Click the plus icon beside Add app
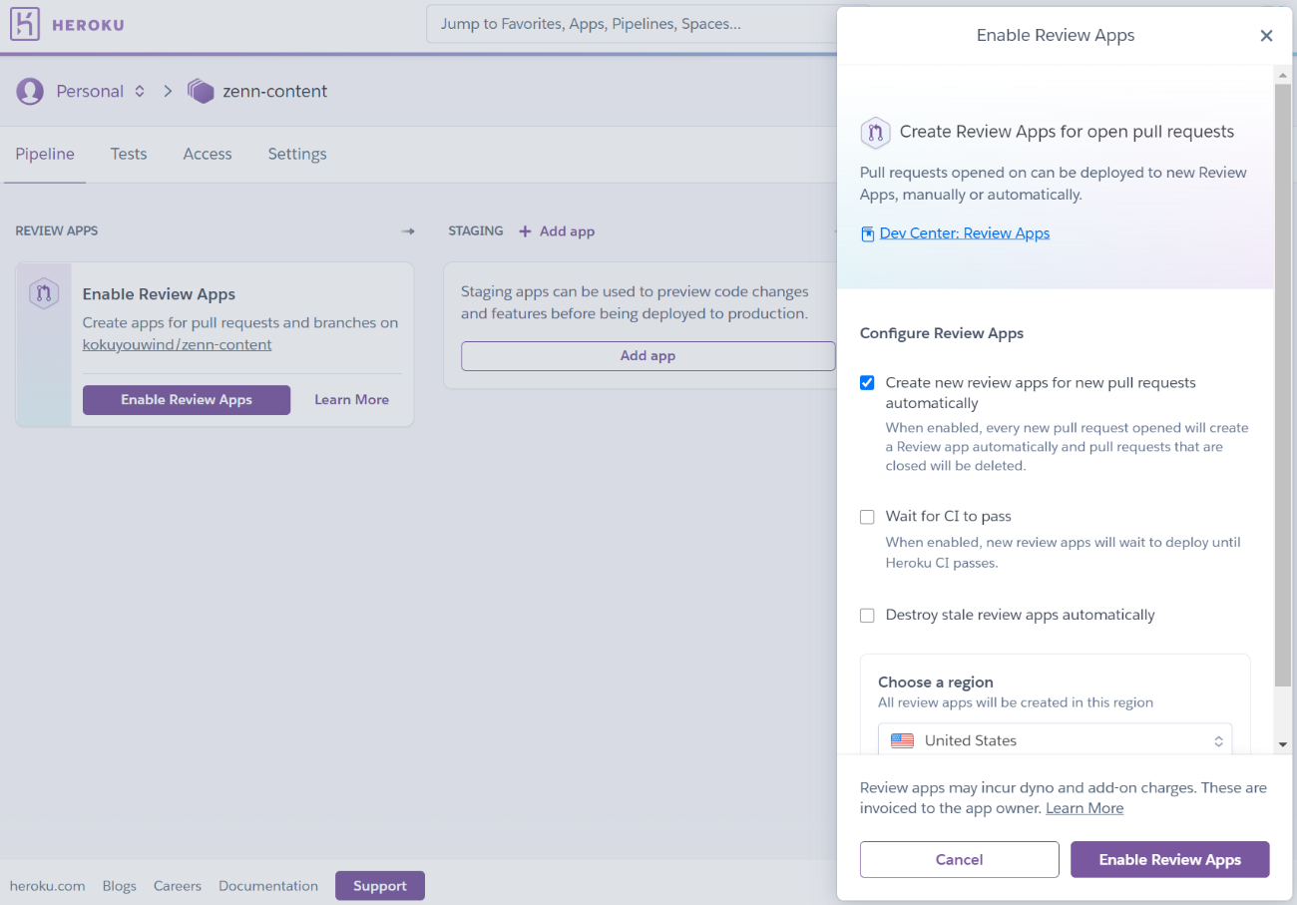This screenshot has height=905, width=1297. click(x=525, y=231)
